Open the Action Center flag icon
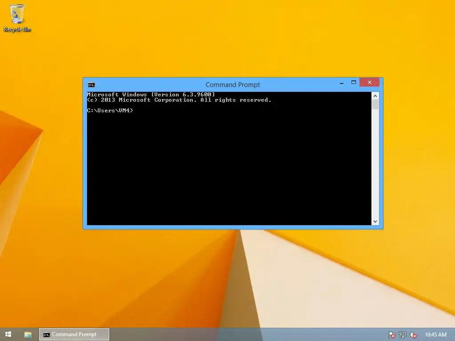This screenshot has height=341, width=455. tap(392, 335)
